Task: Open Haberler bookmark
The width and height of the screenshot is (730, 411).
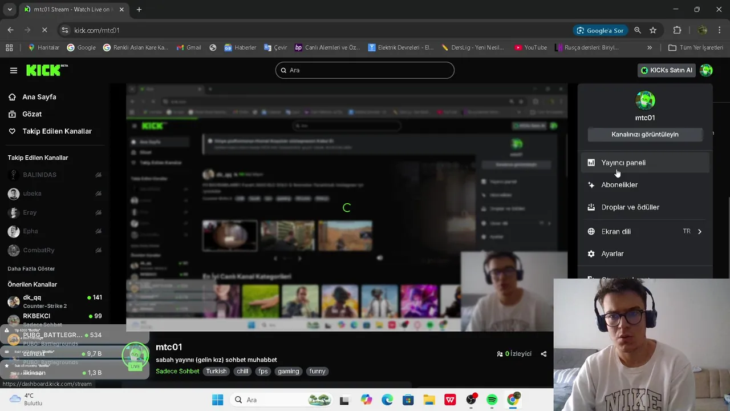Action: [x=240, y=47]
